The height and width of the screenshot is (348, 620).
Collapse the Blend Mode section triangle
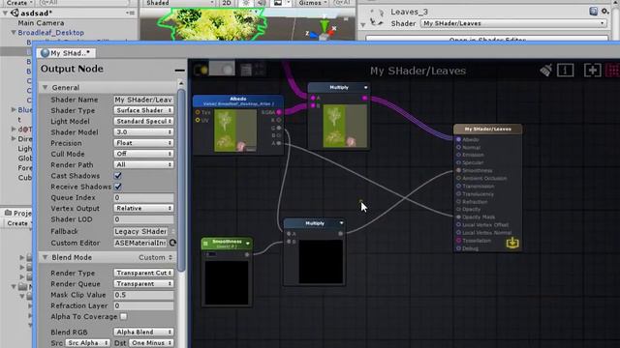pos(46,257)
